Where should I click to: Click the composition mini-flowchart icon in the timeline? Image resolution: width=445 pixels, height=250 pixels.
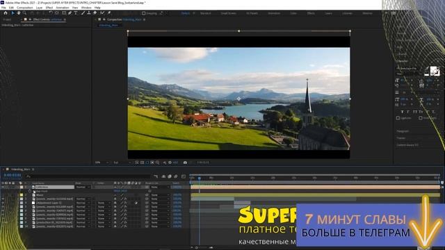tap(156, 176)
